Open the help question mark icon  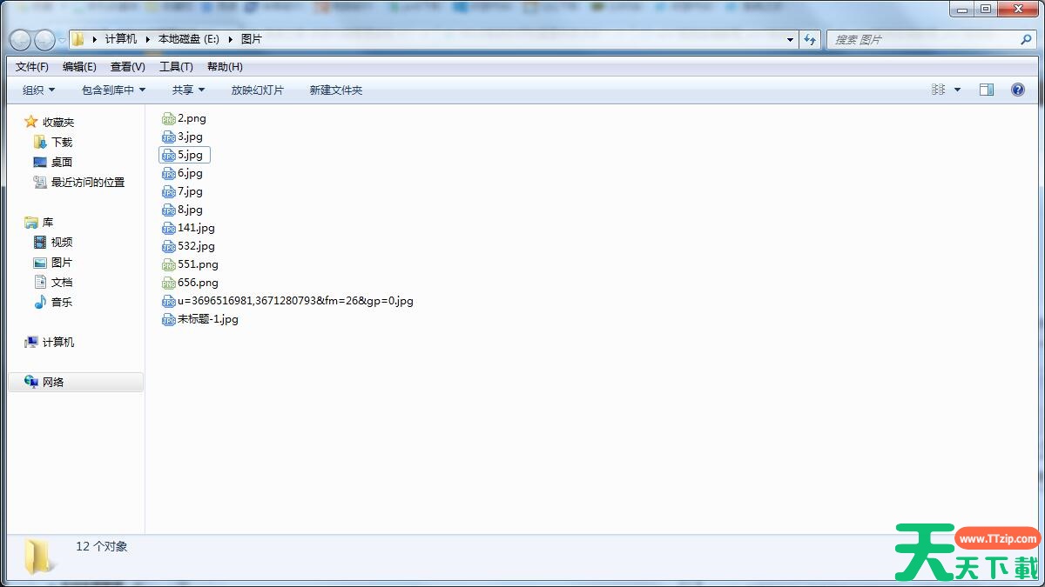point(1017,90)
